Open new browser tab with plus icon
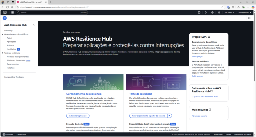The image size is (256, 137). coord(50,2)
